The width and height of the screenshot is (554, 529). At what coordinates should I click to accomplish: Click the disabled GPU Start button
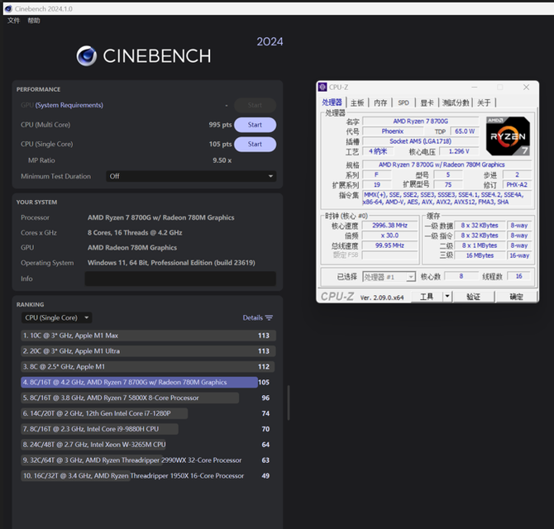(x=255, y=105)
